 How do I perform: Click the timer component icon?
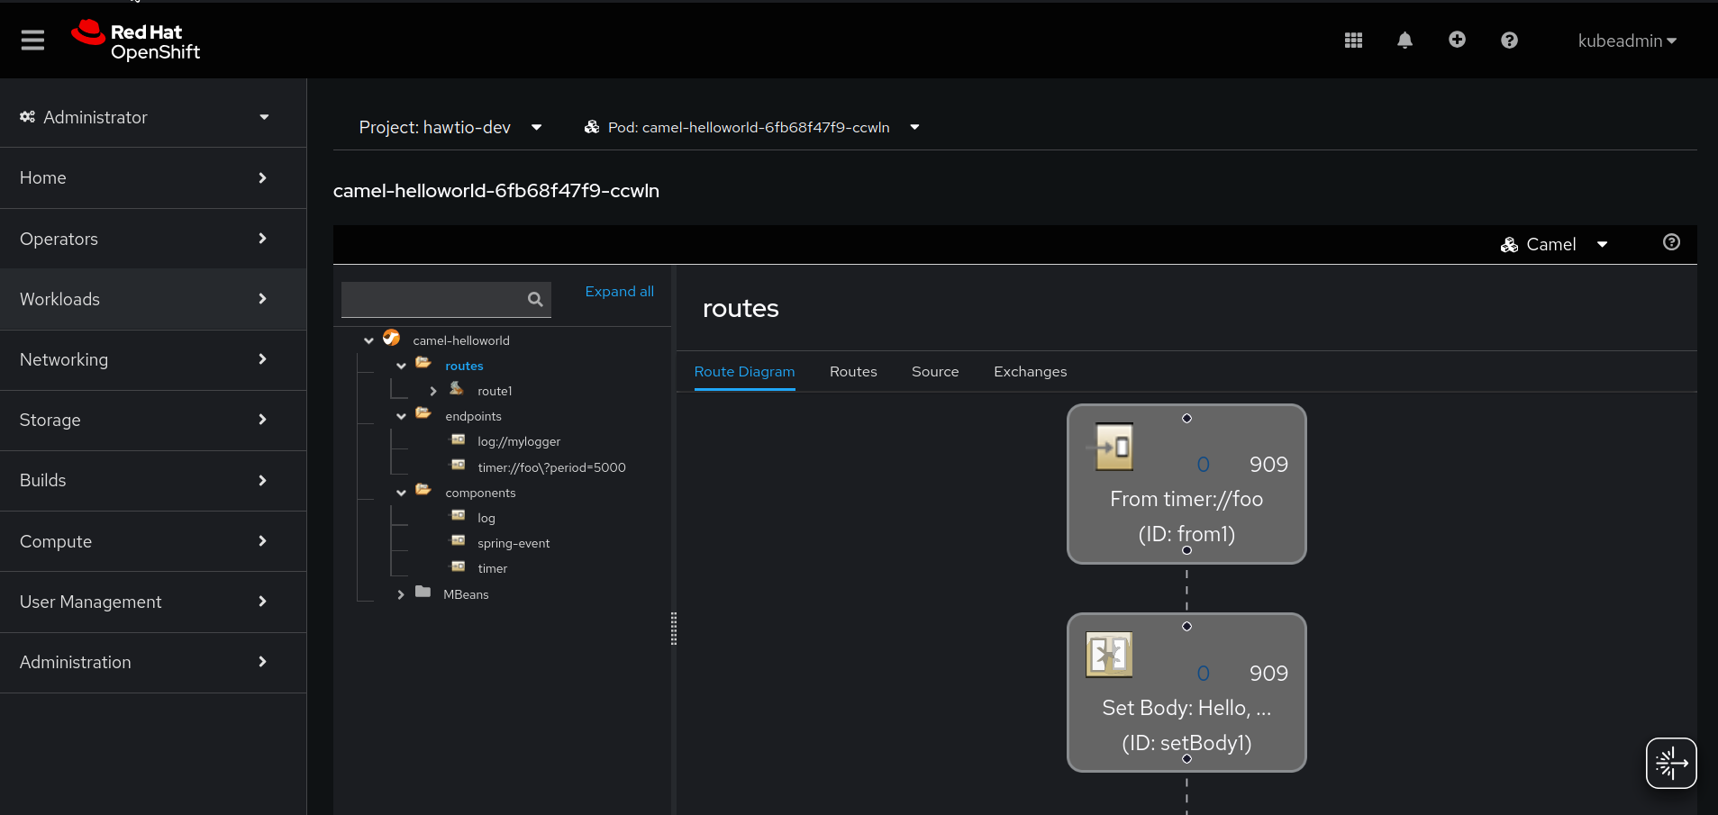coord(458,566)
